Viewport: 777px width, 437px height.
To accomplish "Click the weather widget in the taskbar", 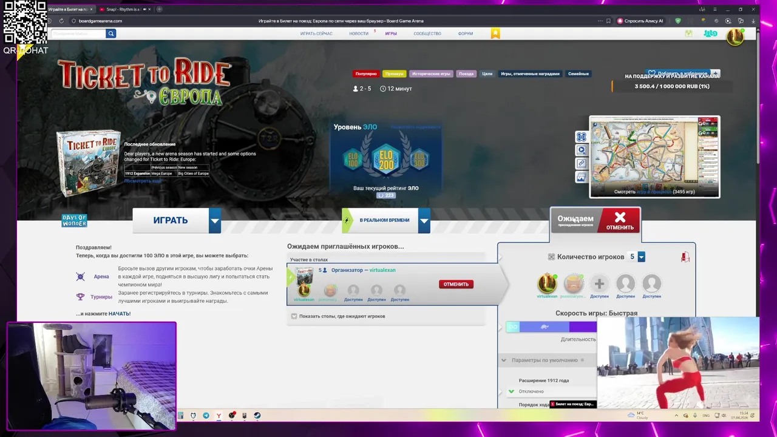I will 639,415.
